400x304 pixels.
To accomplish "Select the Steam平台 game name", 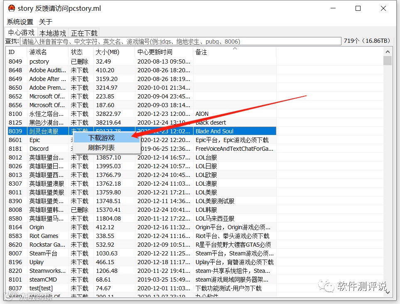I will 43,253.
